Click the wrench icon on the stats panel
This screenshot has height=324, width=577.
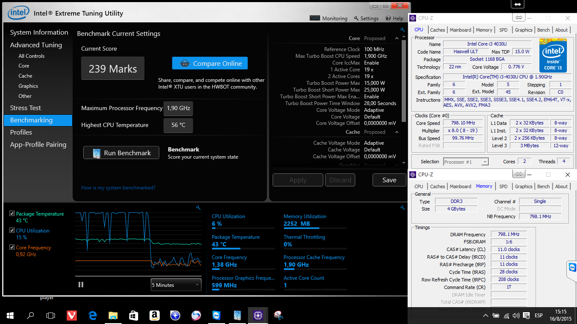point(403,208)
